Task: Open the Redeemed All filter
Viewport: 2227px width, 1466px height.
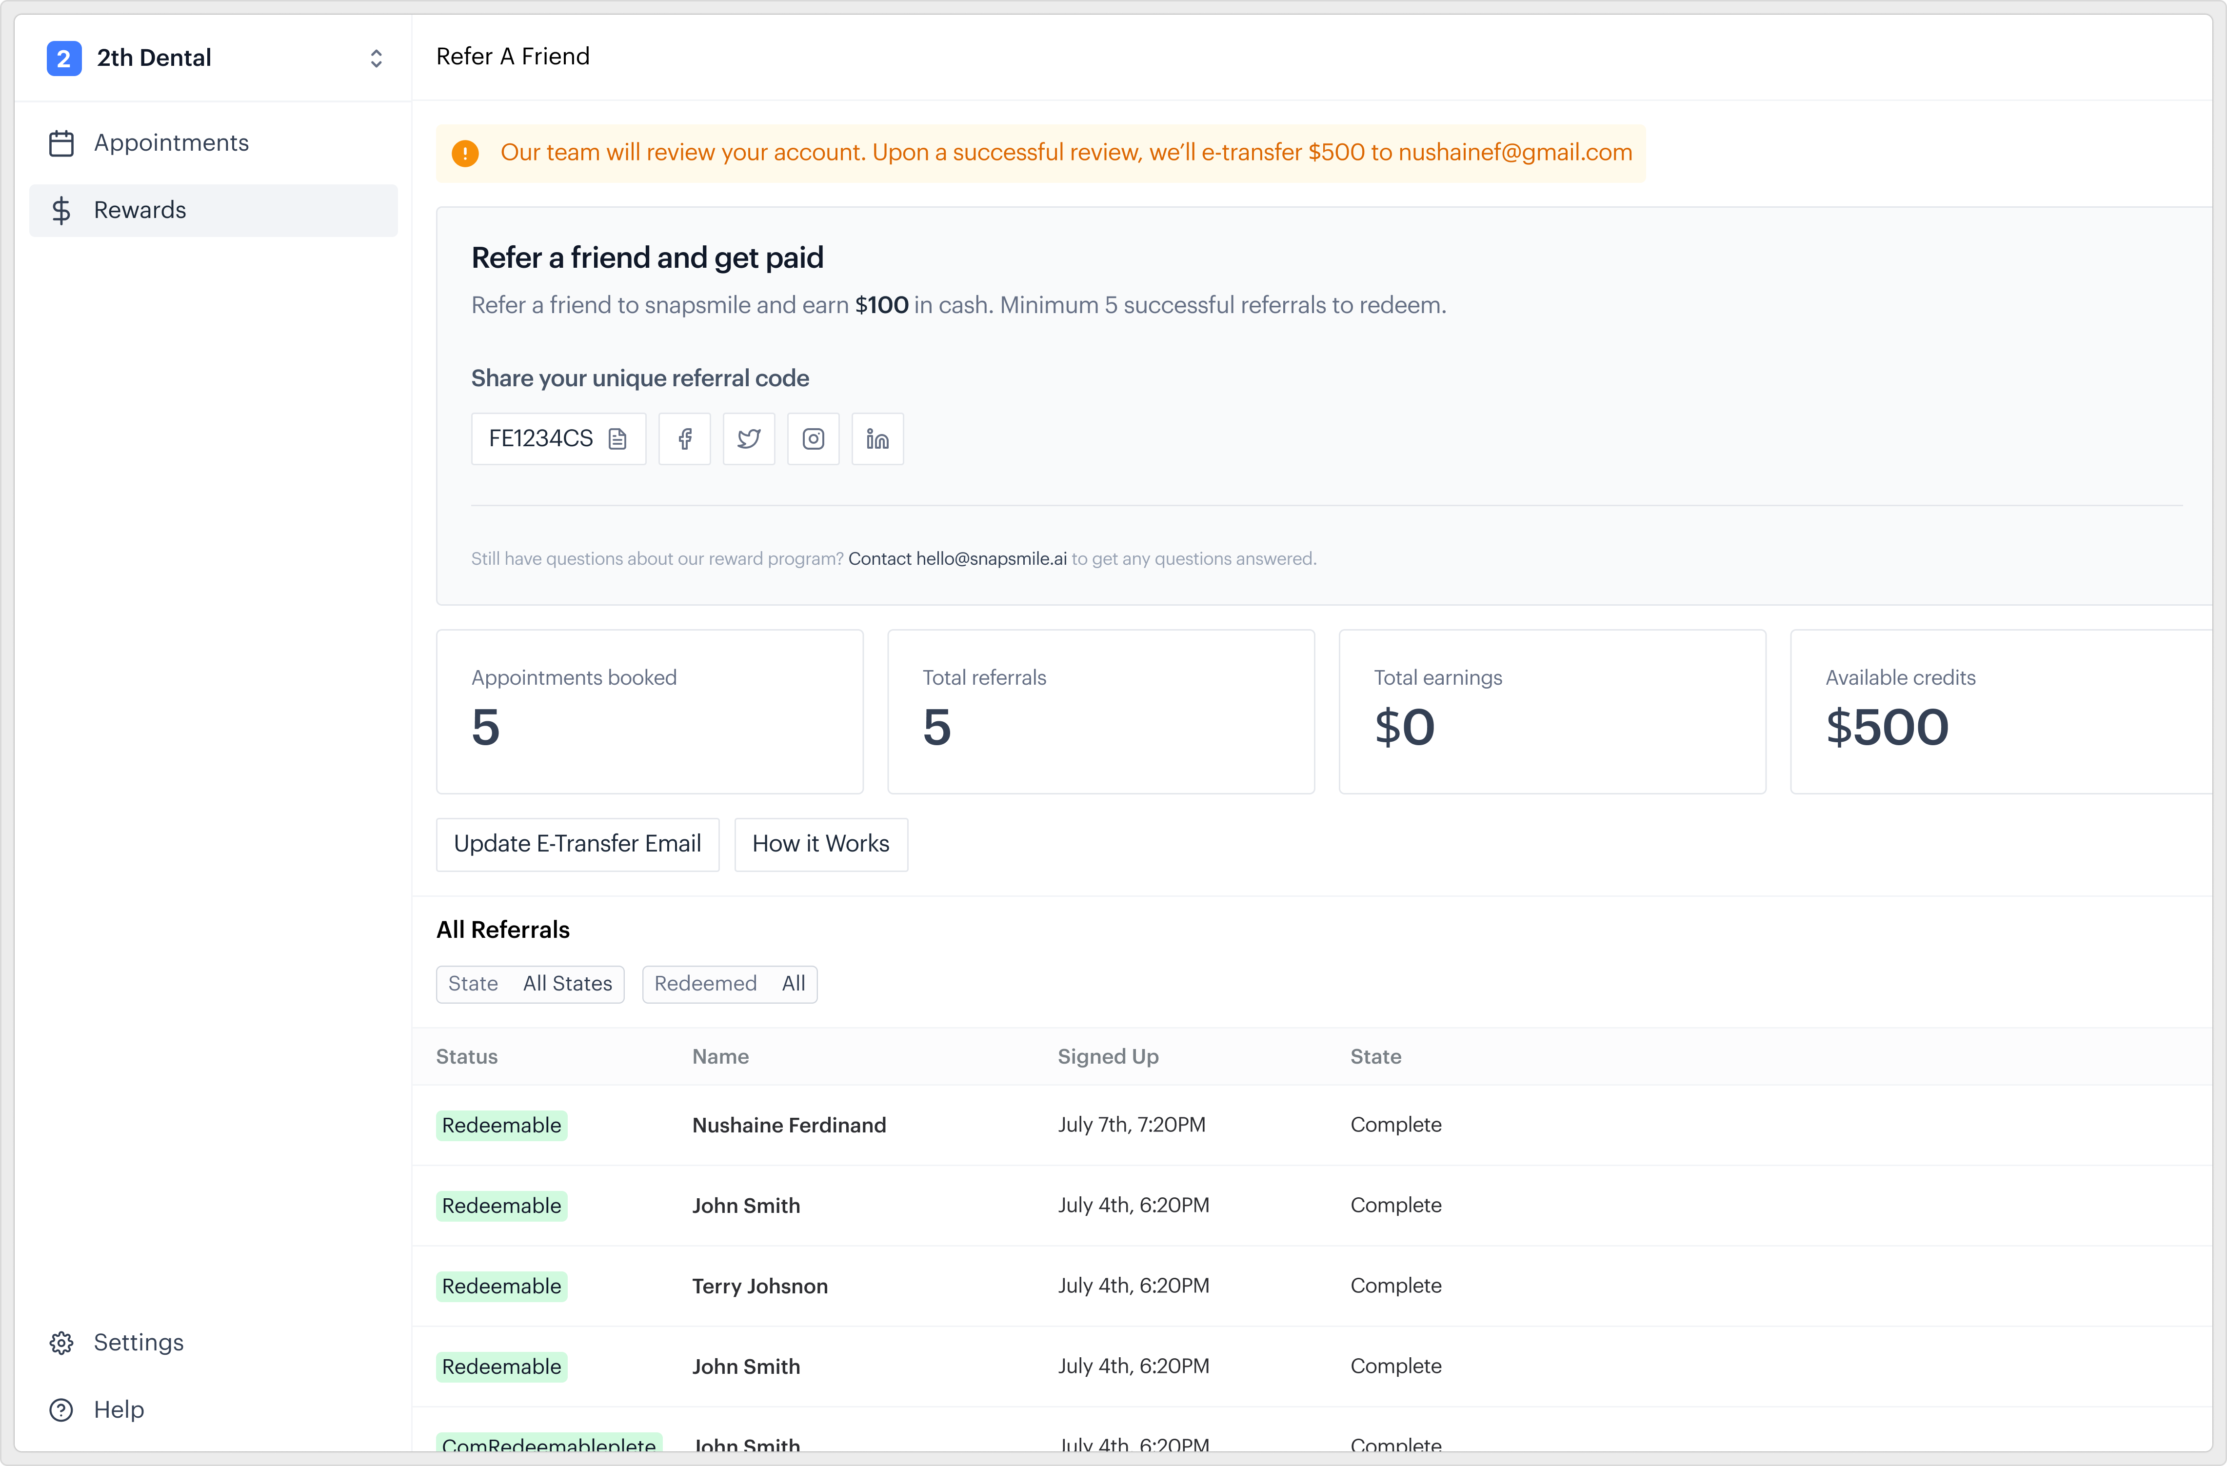Action: tap(730, 984)
